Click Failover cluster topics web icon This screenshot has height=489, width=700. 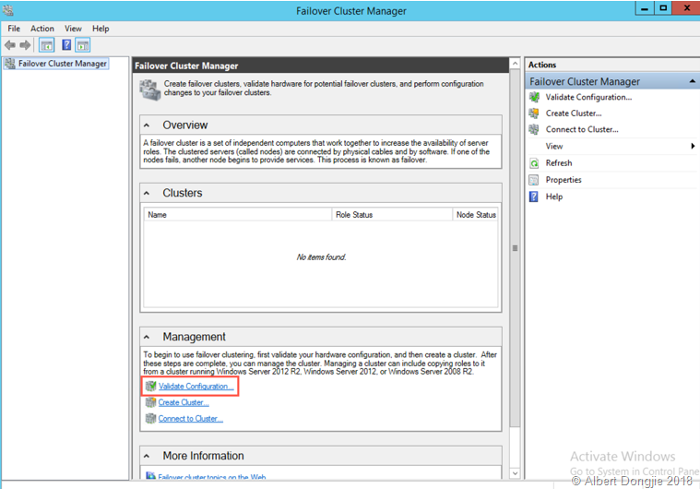151,476
